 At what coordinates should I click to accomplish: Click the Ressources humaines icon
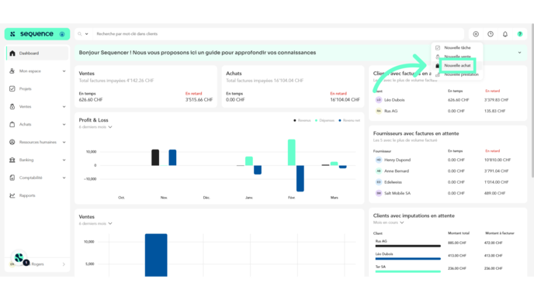pyautogui.click(x=12, y=142)
